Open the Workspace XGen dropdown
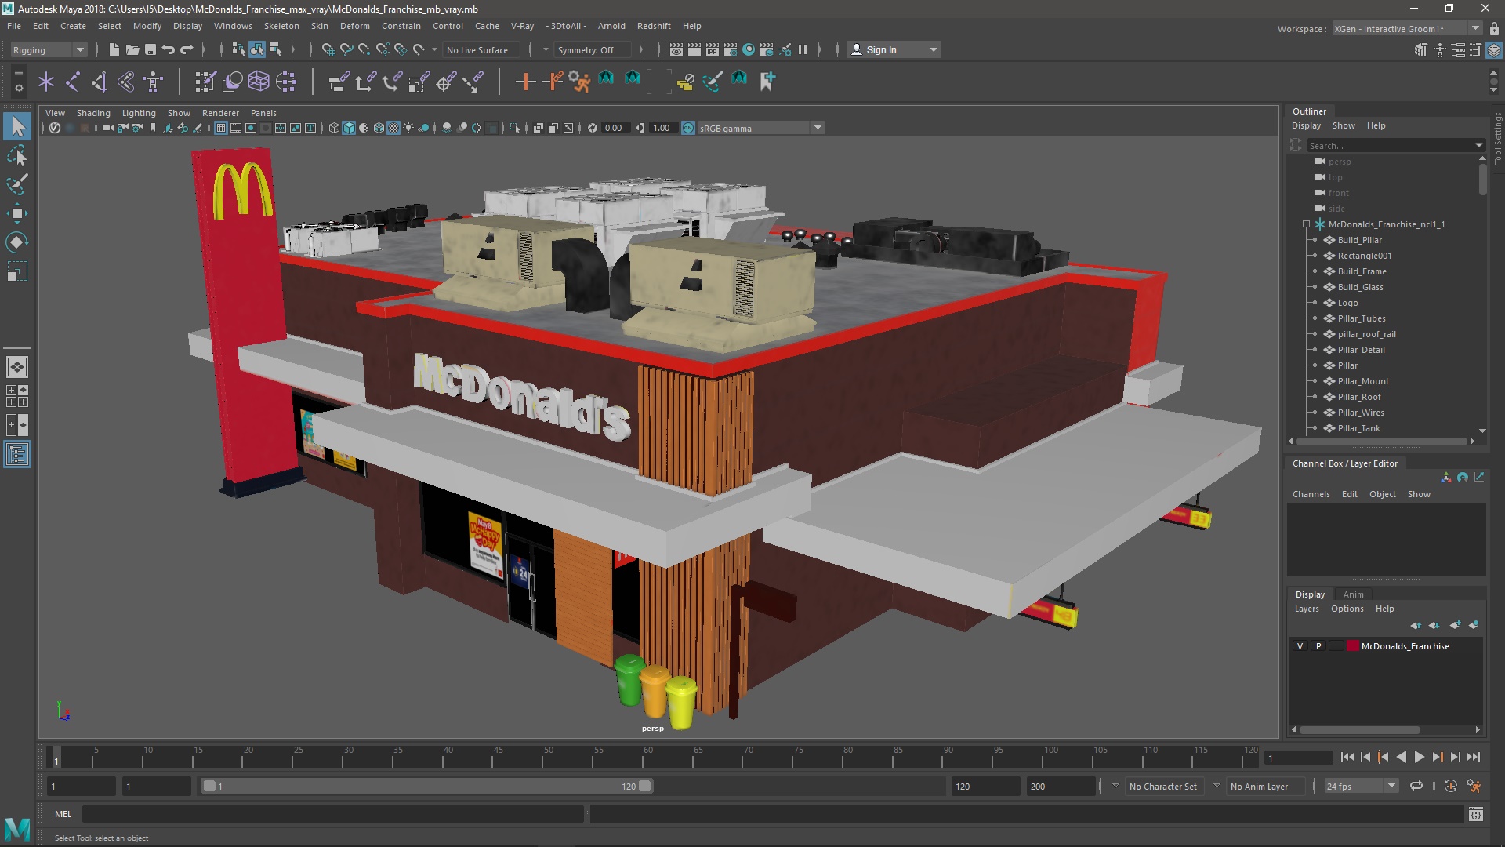The height and width of the screenshot is (847, 1505). [x=1407, y=29]
